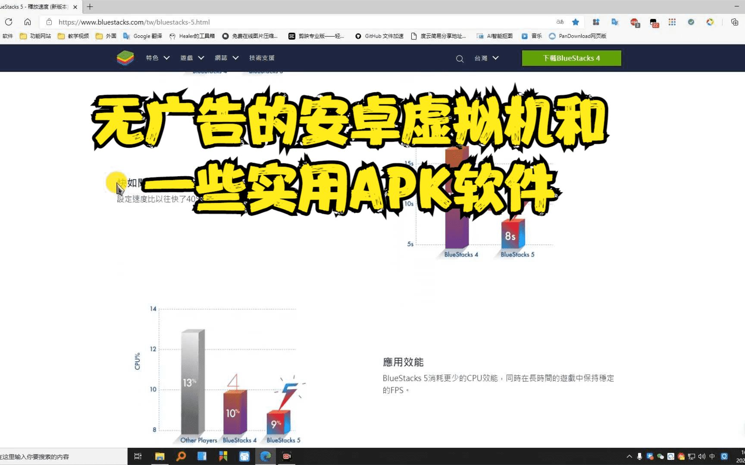Open the blue notebook app in taskbar
This screenshot has width=745, height=465.
click(x=202, y=456)
